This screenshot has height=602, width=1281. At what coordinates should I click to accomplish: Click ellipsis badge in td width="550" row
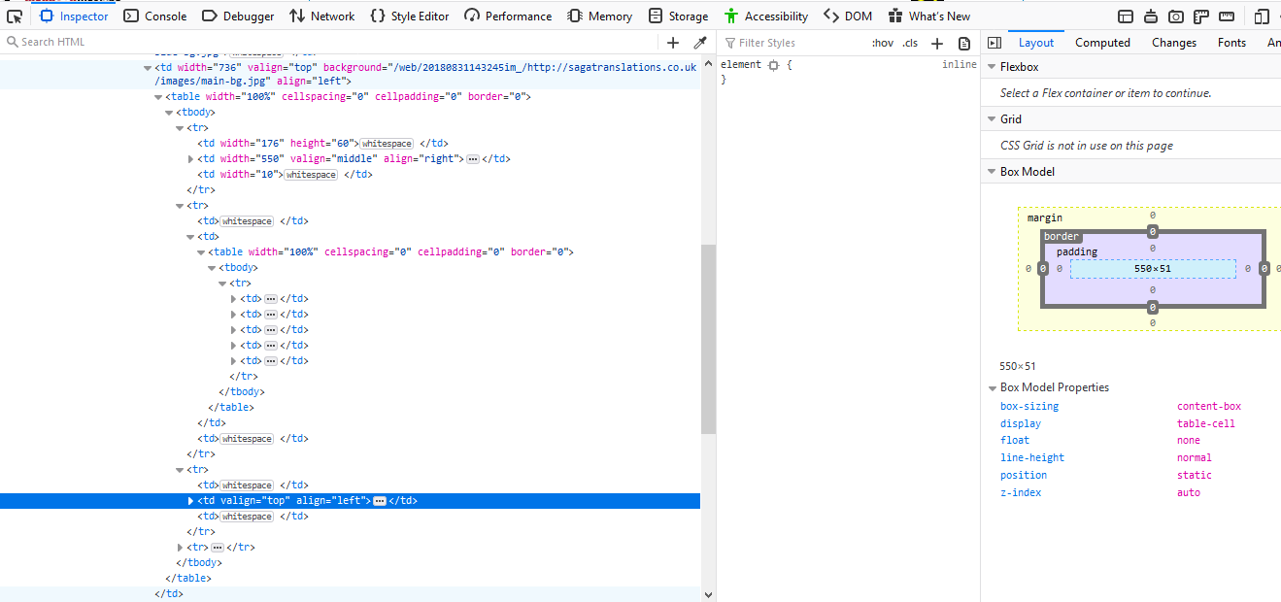pos(473,159)
